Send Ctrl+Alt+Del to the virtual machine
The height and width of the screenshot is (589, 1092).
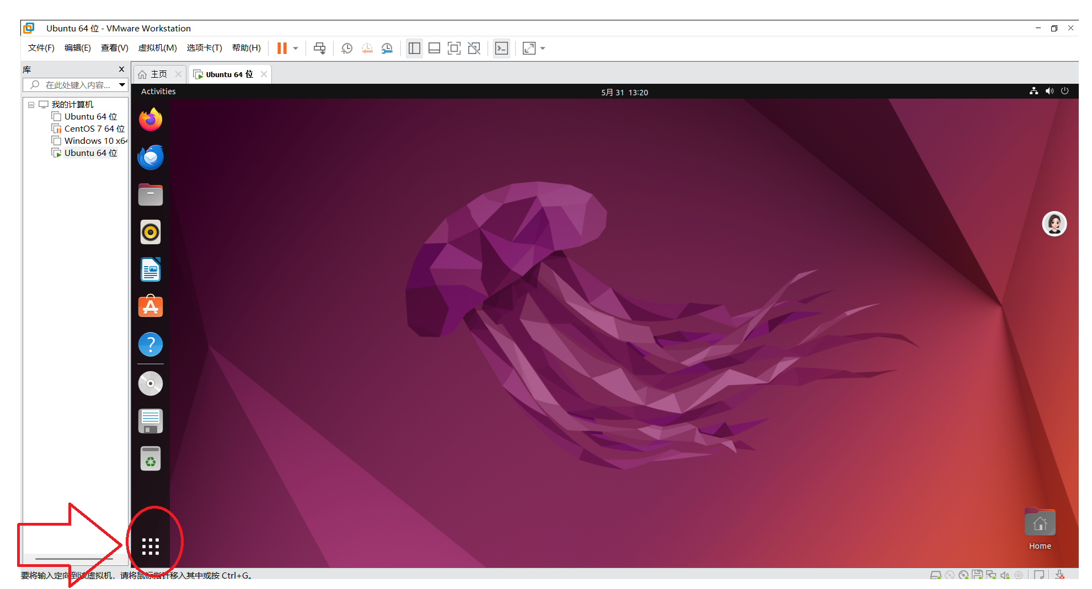pos(319,48)
